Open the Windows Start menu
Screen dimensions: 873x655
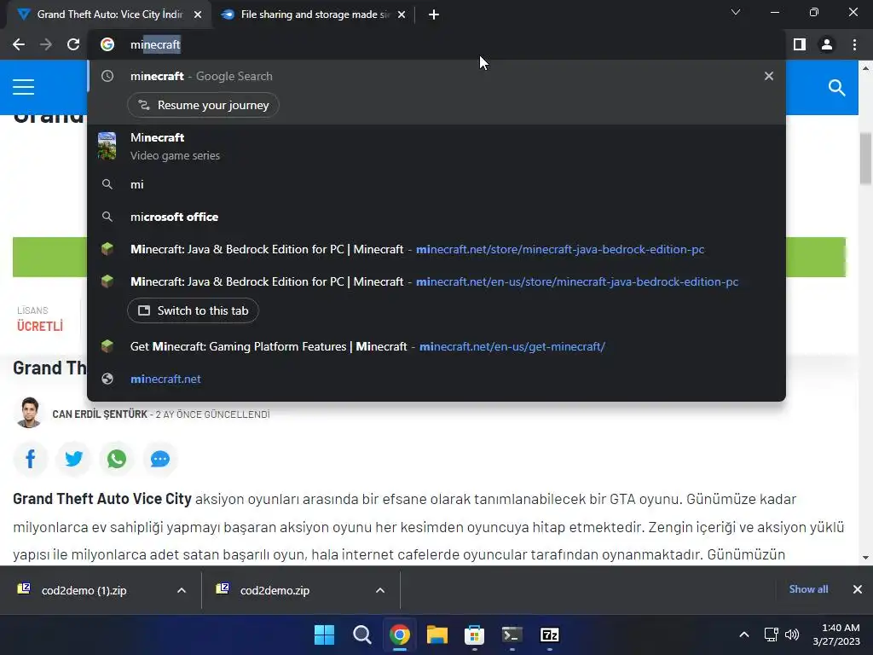point(325,635)
